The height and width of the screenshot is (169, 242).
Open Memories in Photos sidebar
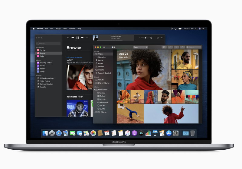point(101,57)
